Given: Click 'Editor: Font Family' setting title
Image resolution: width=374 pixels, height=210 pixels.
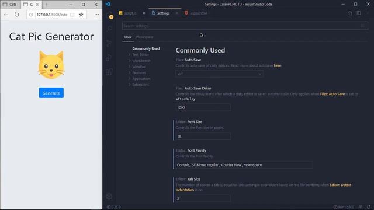Looking at the screenshot, I should coord(191,150).
